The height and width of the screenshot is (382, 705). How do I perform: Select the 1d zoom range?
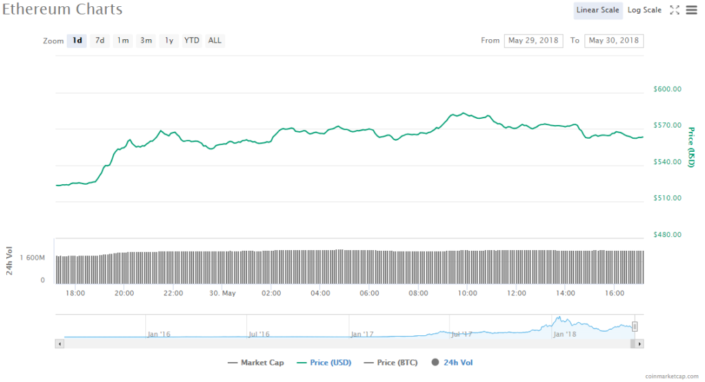coord(77,41)
